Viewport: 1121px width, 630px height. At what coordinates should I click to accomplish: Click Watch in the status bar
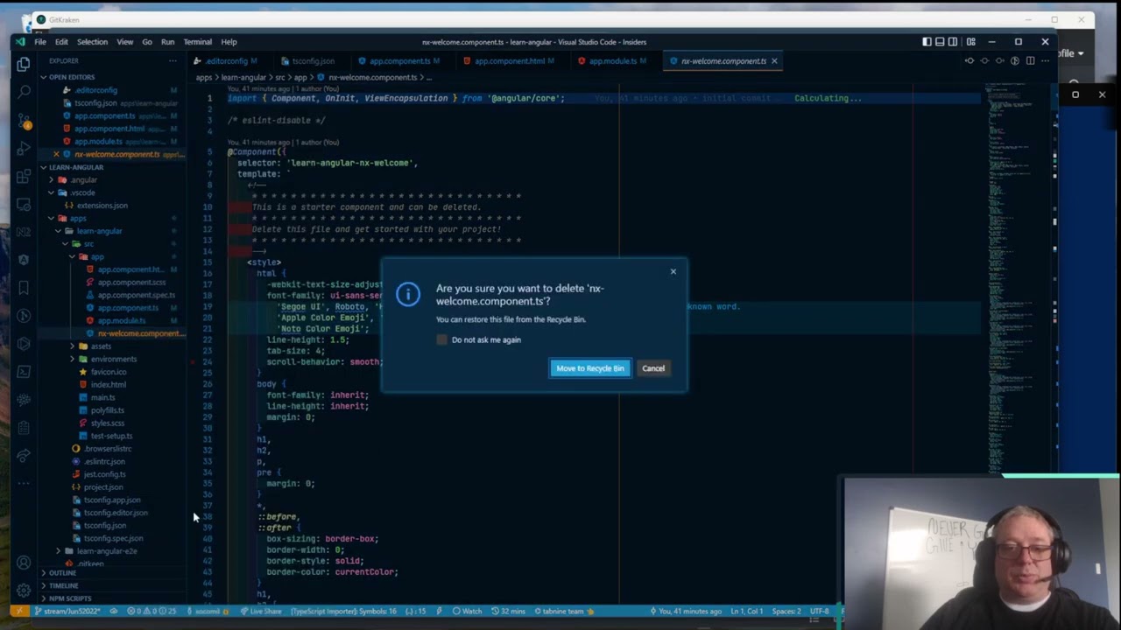(468, 612)
